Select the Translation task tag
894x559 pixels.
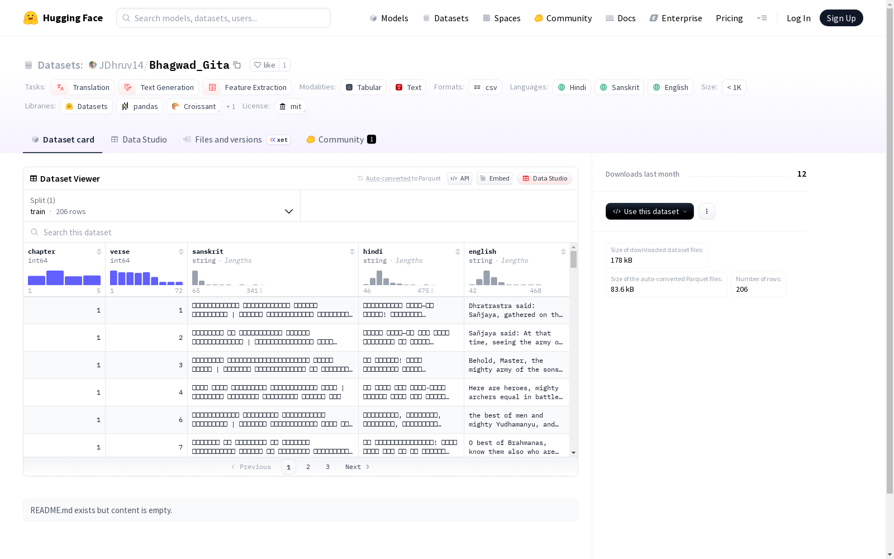82,87
